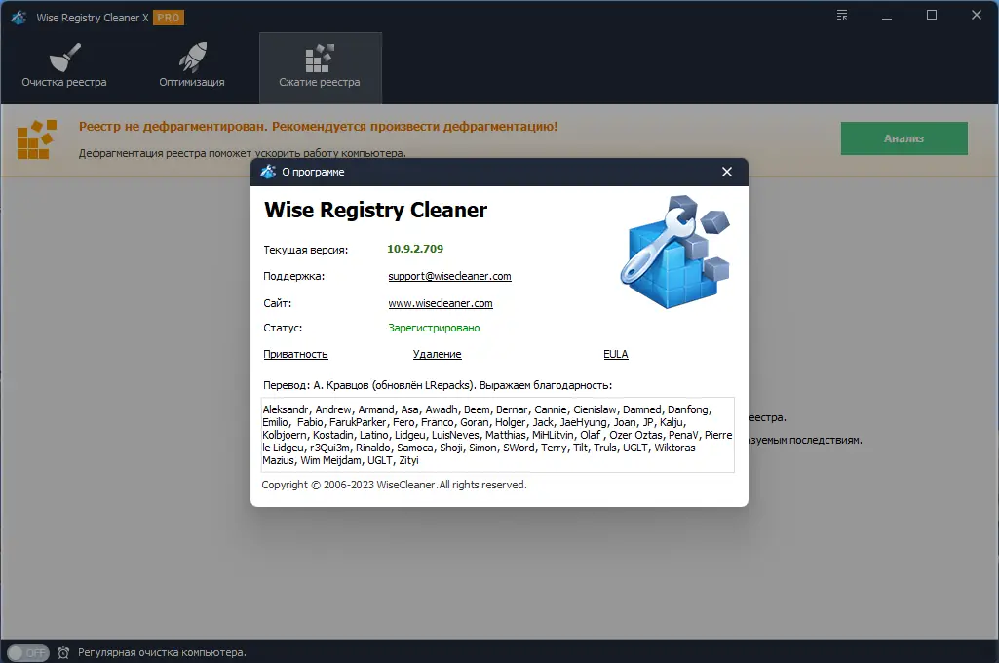The width and height of the screenshot is (999, 663).
Task: Open the support@wisecleaner.com email link
Action: click(x=450, y=276)
